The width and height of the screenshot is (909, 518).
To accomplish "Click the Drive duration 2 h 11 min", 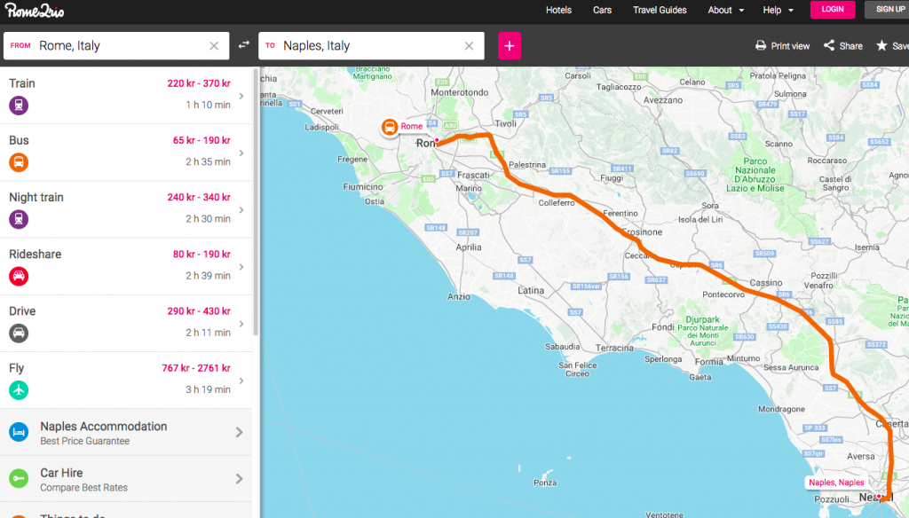I will [x=208, y=333].
